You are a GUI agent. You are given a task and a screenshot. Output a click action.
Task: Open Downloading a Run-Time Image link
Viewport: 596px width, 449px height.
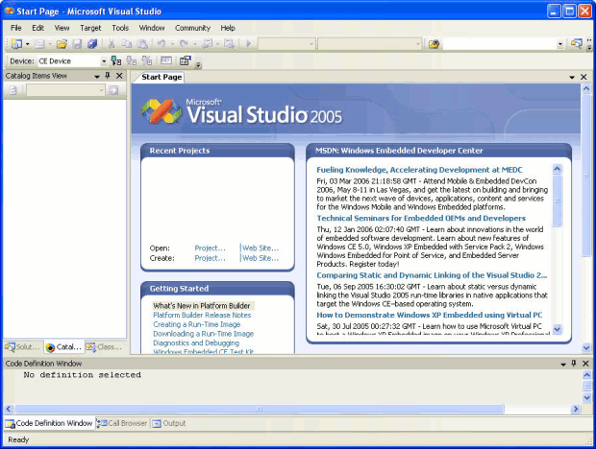(x=204, y=334)
